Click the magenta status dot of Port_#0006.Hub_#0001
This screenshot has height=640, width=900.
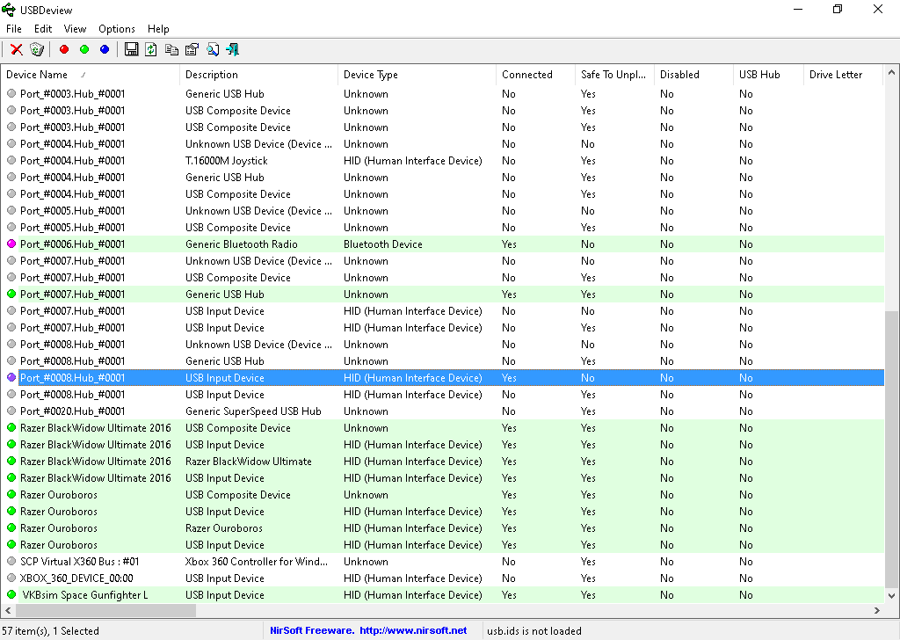(11, 244)
